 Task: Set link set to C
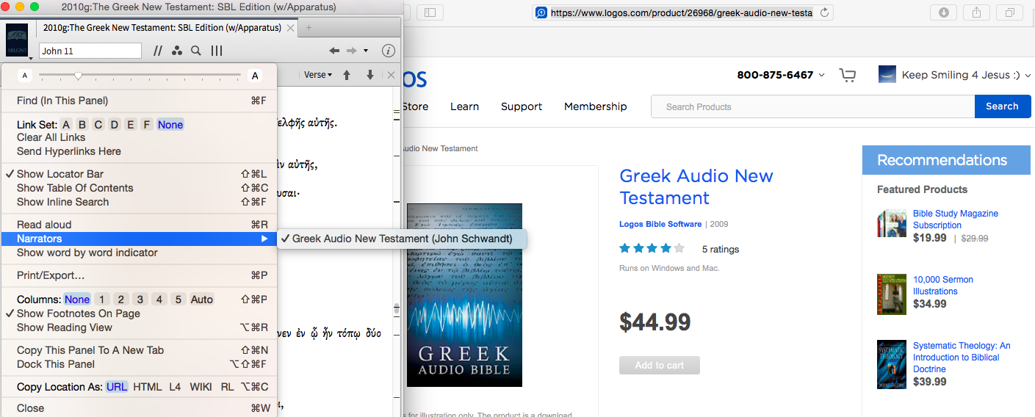click(98, 125)
